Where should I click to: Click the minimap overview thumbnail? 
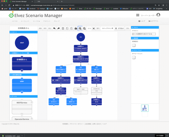pyautogui.click(x=145, y=108)
